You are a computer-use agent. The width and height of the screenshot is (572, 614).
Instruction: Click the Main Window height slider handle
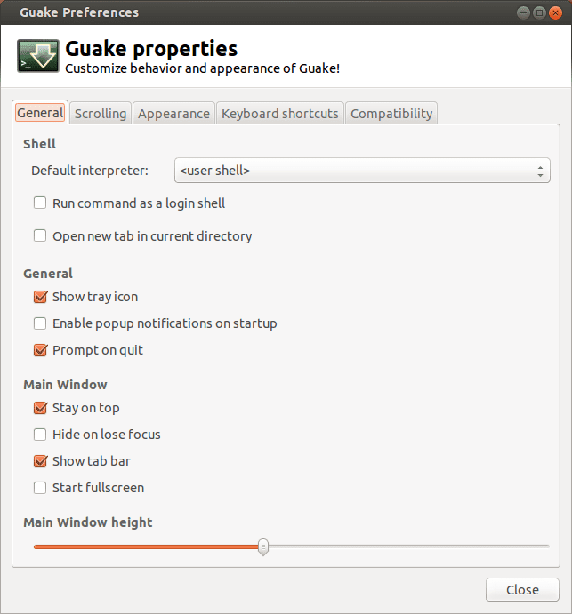tap(263, 546)
